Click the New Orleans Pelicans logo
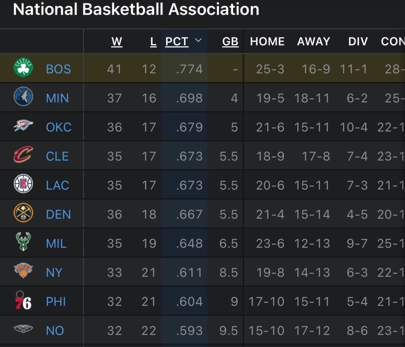Screen dimensions: 405x347 (23, 330)
